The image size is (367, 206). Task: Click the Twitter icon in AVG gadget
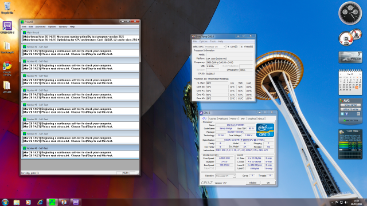coord(342,114)
